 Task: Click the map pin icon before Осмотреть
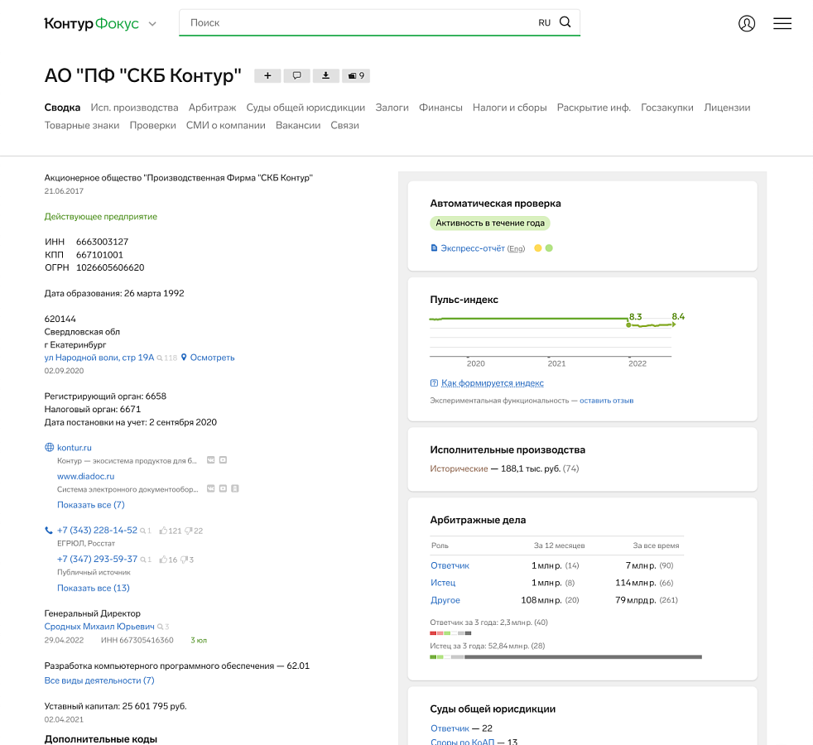(184, 358)
